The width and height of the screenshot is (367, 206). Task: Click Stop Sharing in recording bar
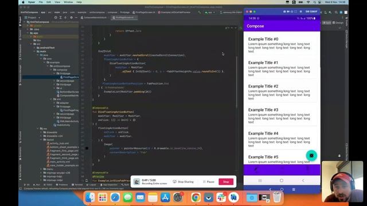click(183, 182)
